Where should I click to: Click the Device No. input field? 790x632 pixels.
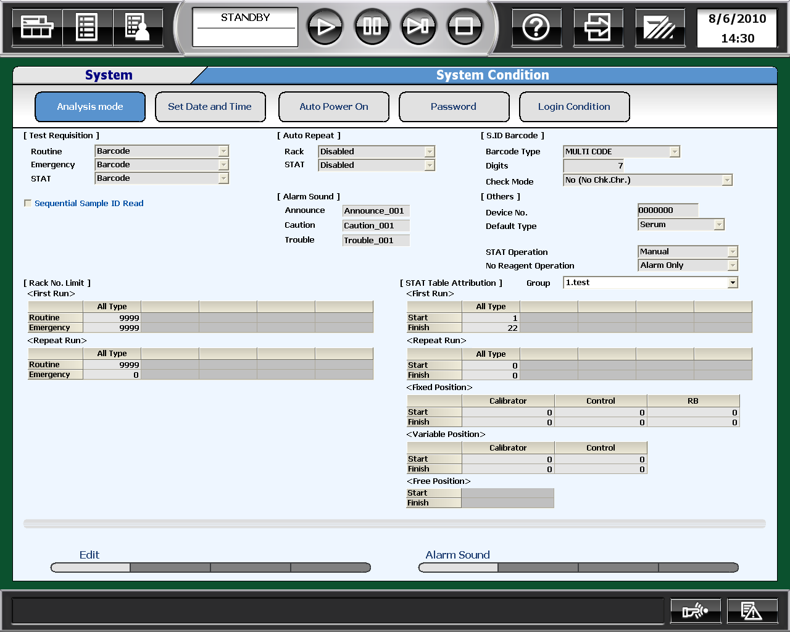pos(667,210)
